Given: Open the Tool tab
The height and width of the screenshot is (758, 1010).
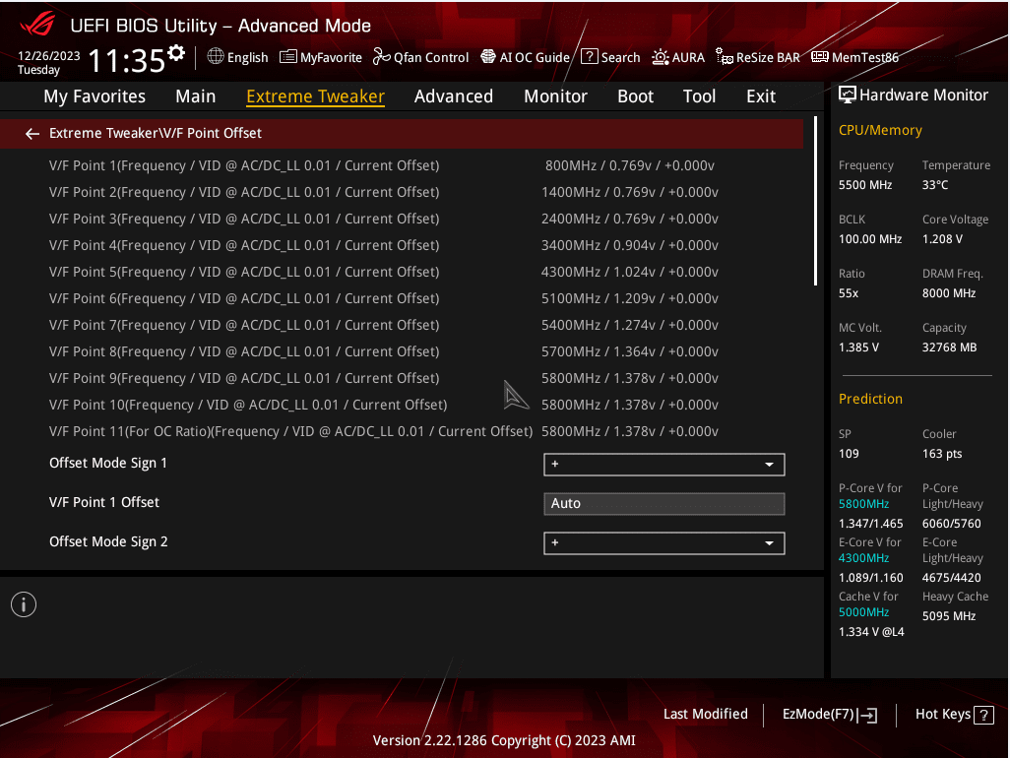Looking at the screenshot, I should (x=700, y=96).
